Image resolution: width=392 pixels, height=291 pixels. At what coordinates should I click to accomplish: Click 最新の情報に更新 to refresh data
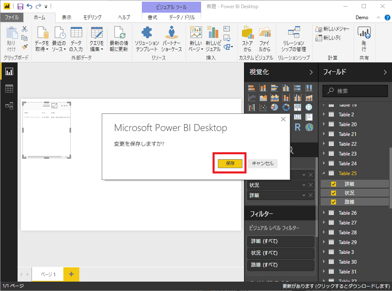[x=119, y=39]
